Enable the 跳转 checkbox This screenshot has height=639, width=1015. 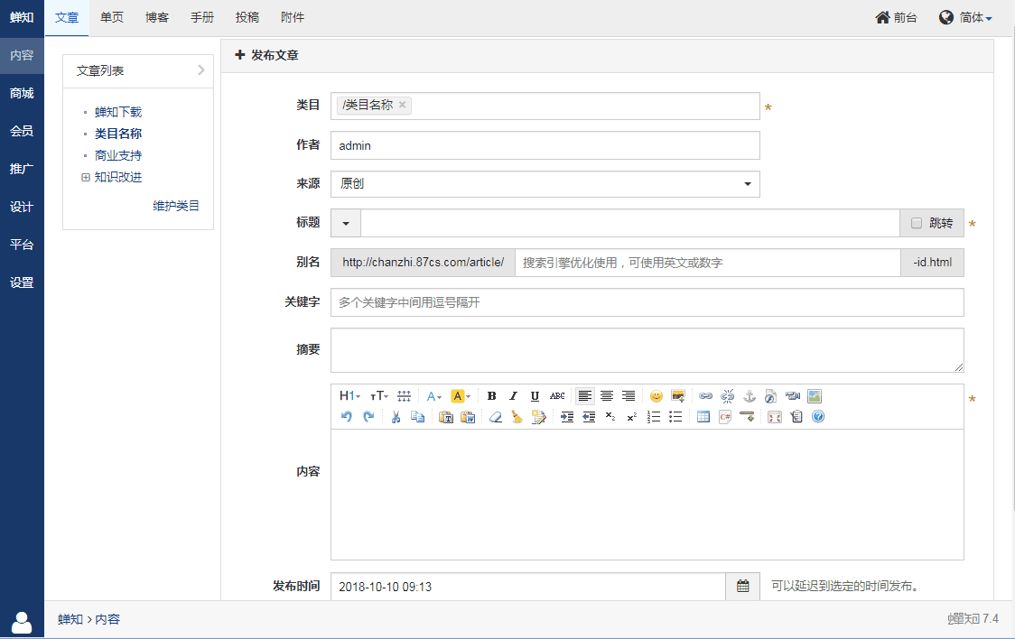tap(917, 223)
